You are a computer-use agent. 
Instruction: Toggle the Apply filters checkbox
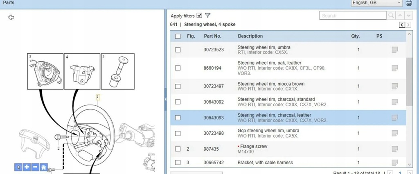(x=199, y=15)
